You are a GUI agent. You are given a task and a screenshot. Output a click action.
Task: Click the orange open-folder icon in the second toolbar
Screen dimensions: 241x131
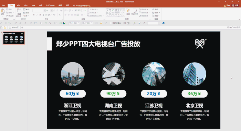pos(101,23)
